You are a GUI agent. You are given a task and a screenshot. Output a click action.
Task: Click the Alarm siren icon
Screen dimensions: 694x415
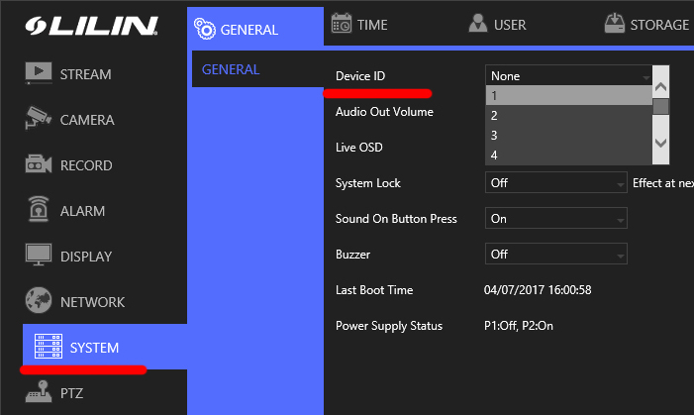coord(39,211)
